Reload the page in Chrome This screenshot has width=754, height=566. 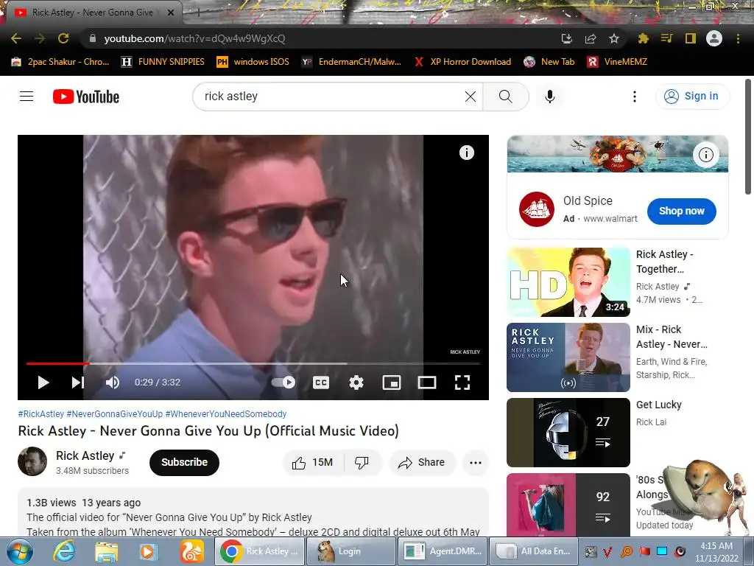63,38
